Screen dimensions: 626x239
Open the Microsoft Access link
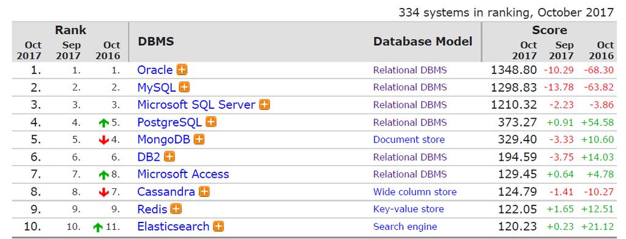pyautogui.click(x=183, y=174)
